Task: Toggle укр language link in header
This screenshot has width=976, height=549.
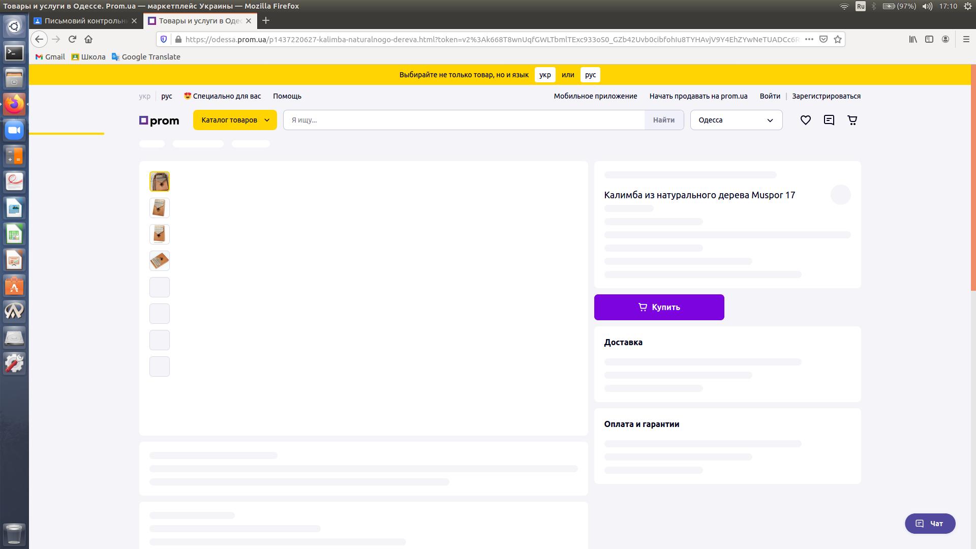Action: [x=144, y=96]
